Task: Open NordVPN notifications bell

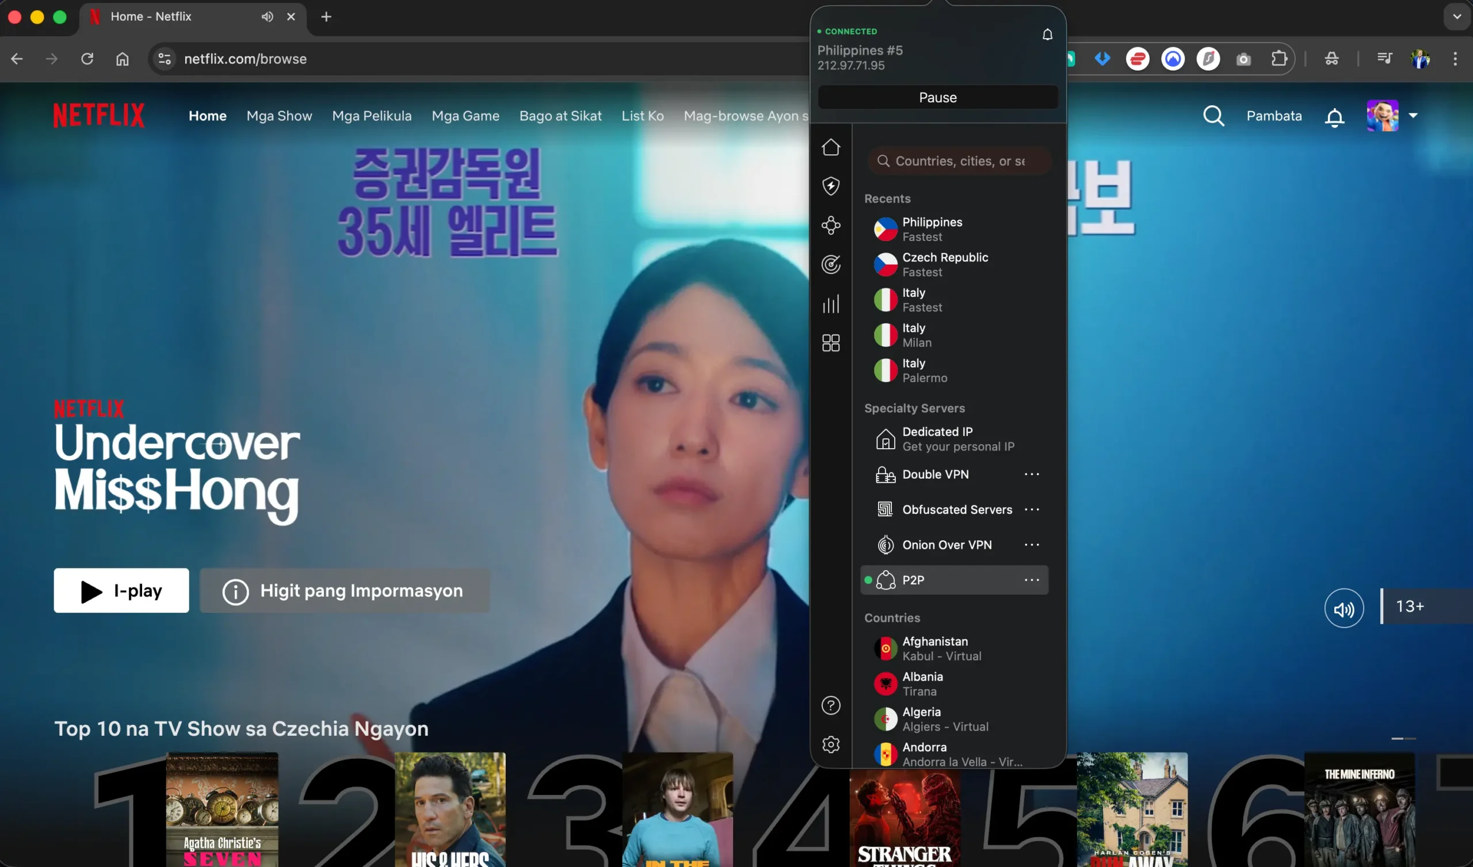Action: [1047, 34]
